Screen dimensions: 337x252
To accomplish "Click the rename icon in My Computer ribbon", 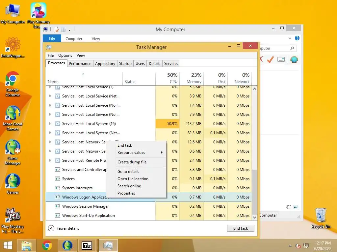I will [x=281, y=59].
